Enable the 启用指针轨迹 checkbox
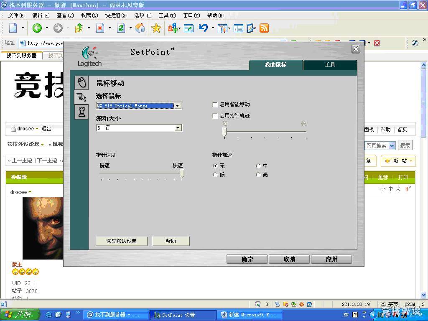This screenshot has width=428, height=321. 215,116
